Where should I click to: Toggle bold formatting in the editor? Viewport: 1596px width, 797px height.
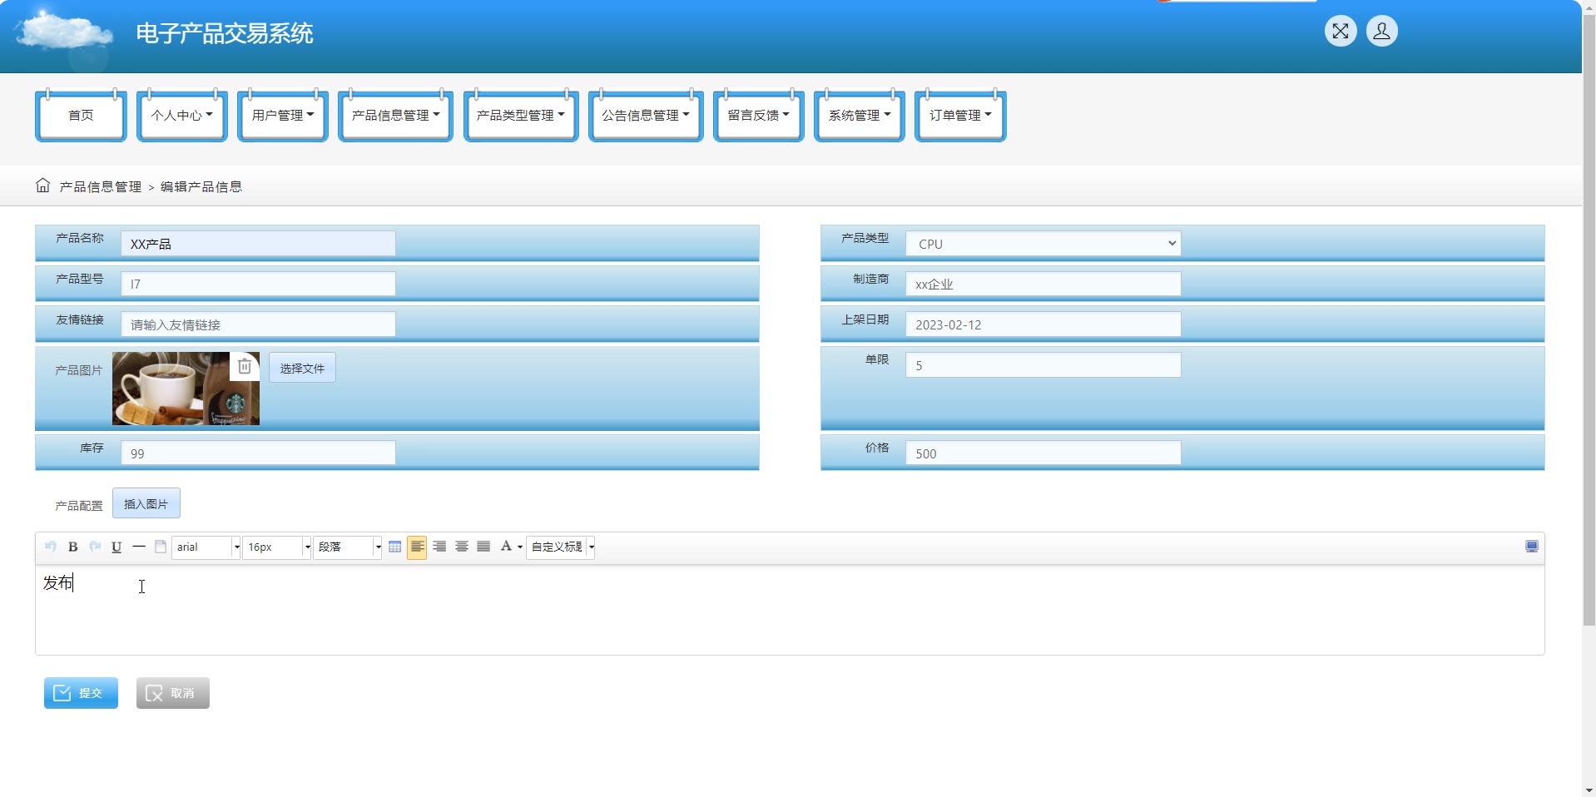point(73,547)
